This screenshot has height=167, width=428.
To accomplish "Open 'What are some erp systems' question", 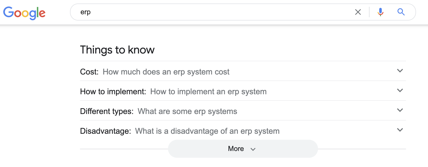I will click(x=187, y=111).
